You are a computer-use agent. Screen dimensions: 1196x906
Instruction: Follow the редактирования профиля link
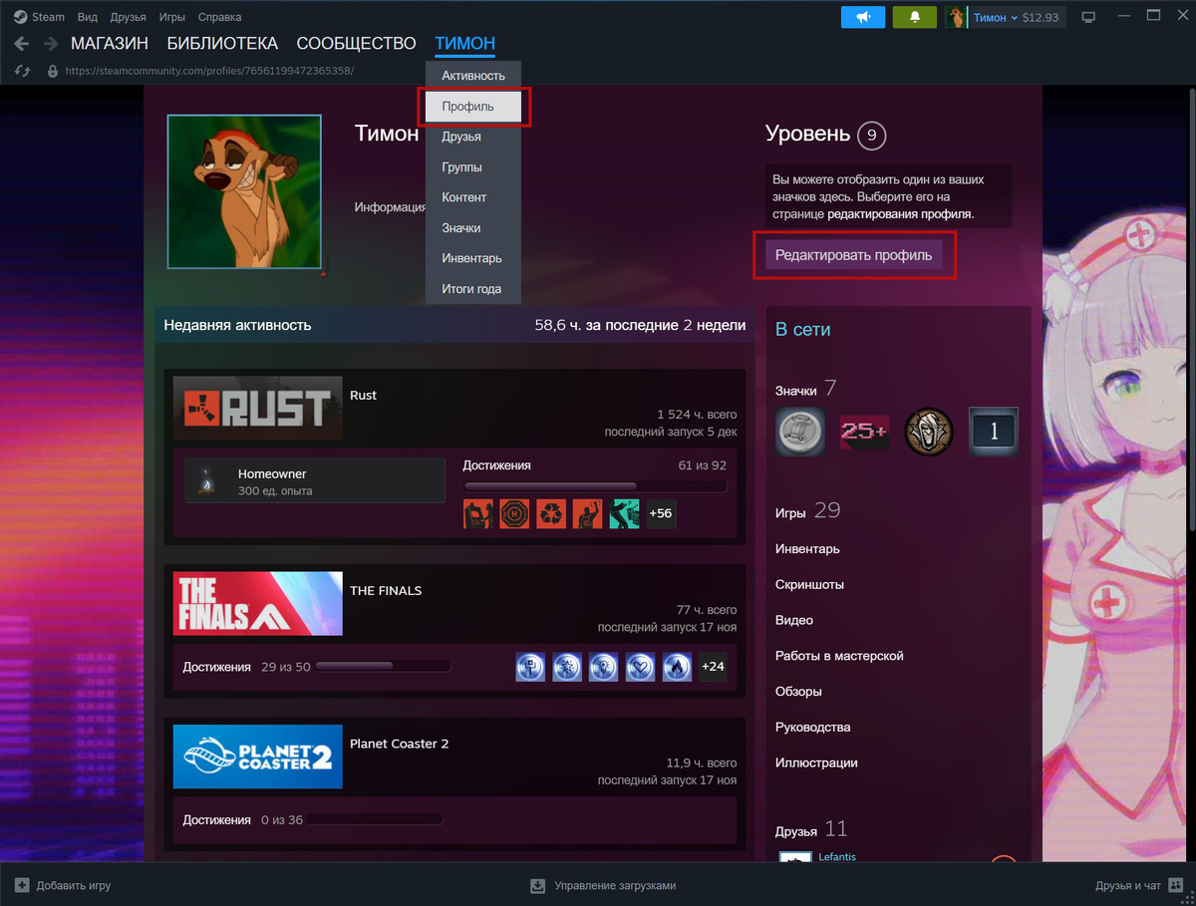point(901,214)
